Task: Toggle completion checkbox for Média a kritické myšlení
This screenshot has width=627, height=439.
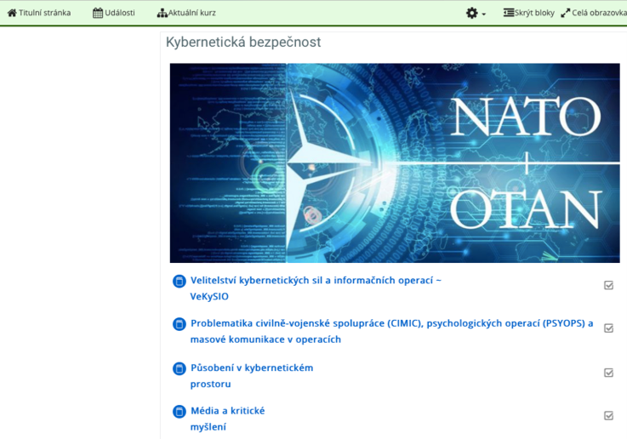Action: pos(608,416)
